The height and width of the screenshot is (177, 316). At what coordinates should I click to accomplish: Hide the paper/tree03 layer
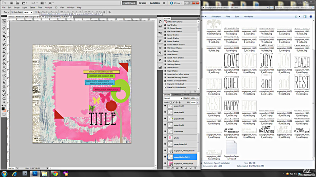pyautogui.click(x=165, y=112)
